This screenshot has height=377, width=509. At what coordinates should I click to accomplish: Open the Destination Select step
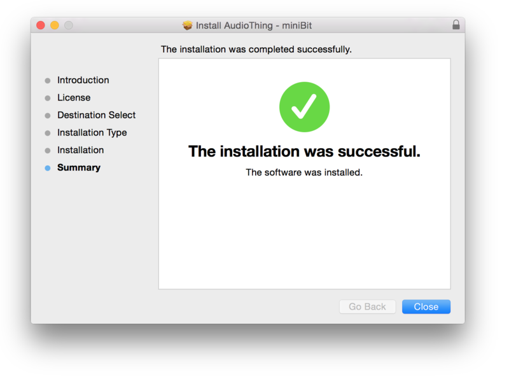pyautogui.click(x=96, y=115)
